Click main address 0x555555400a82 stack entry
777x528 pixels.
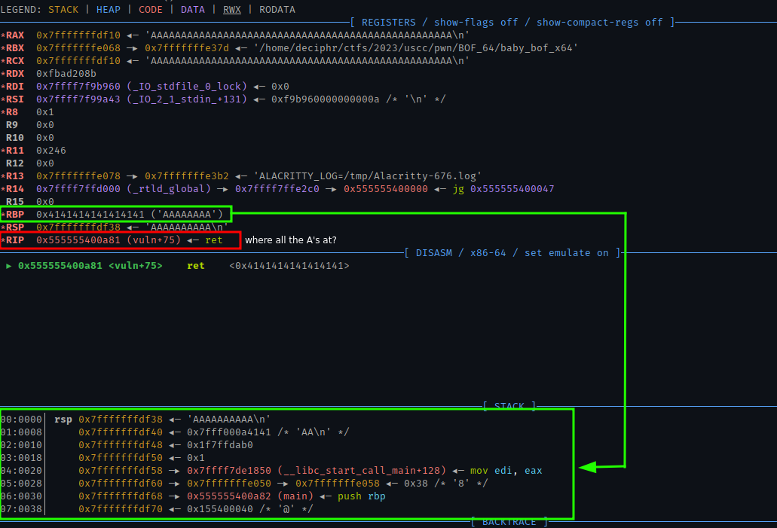[229, 496]
